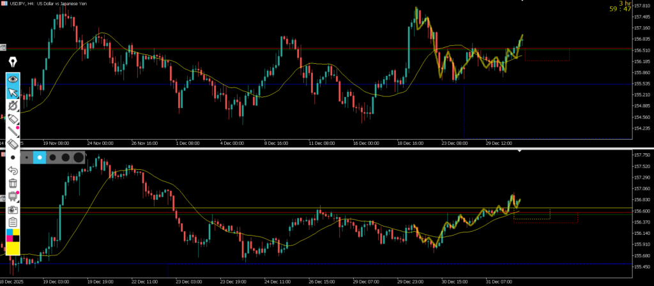Click the dotted red rectangle on the upper chart
This screenshot has height=286, width=654.
(547, 56)
